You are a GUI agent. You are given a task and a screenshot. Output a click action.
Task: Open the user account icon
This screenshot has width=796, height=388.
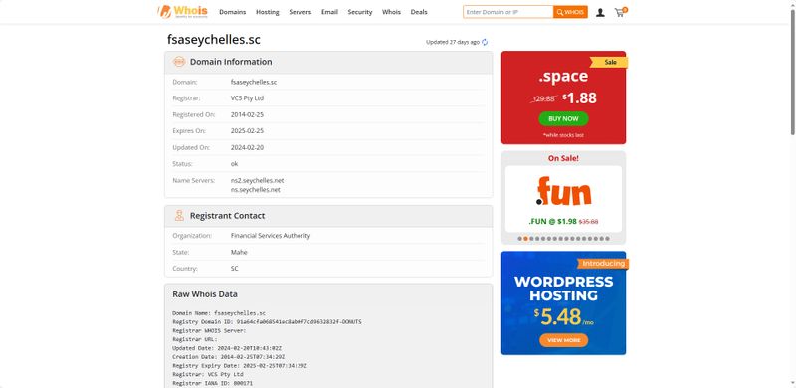600,12
